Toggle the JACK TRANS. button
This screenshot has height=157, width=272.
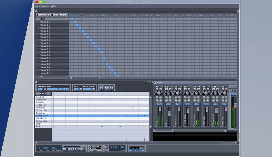[x=137, y=151]
